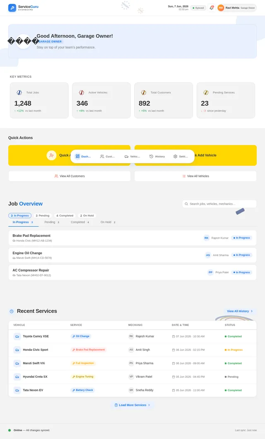Click the Active Vehicles metric icon
This screenshot has width=265, height=439.
(81, 92)
